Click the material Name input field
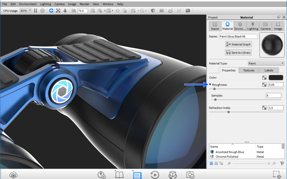The image size is (287, 179). [x=238, y=36]
